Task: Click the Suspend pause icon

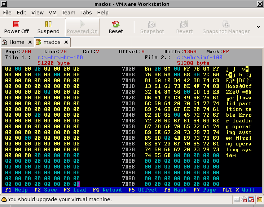Action: tap(48, 24)
